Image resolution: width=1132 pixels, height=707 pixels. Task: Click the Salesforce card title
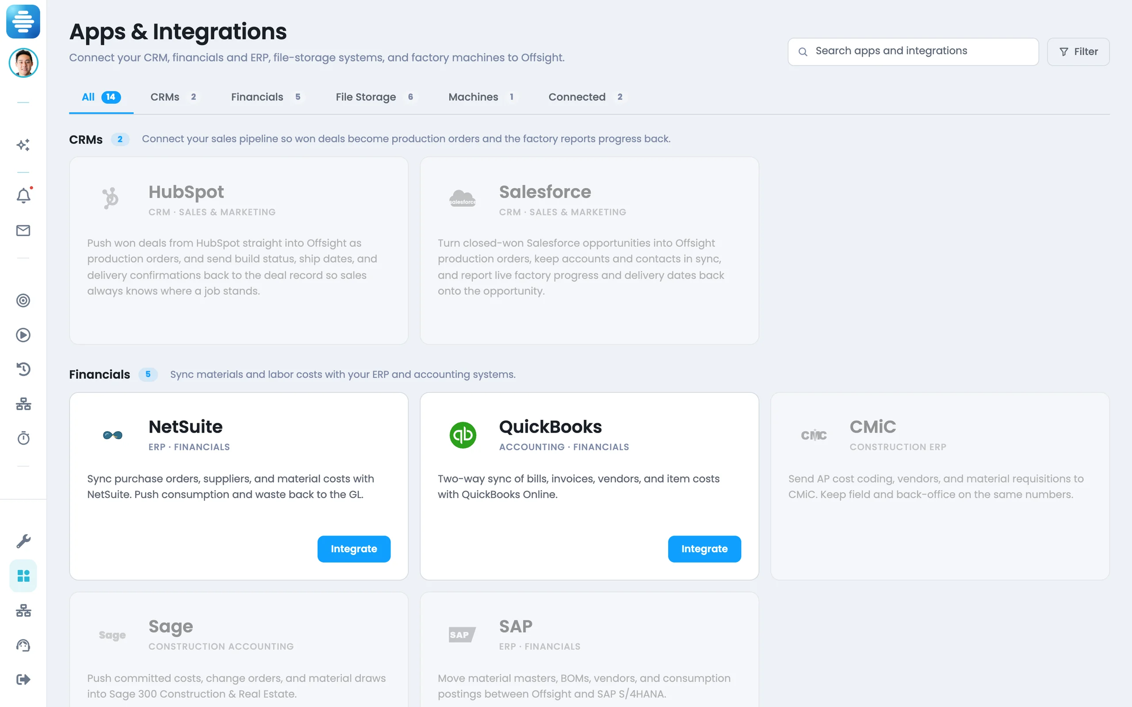(x=545, y=192)
